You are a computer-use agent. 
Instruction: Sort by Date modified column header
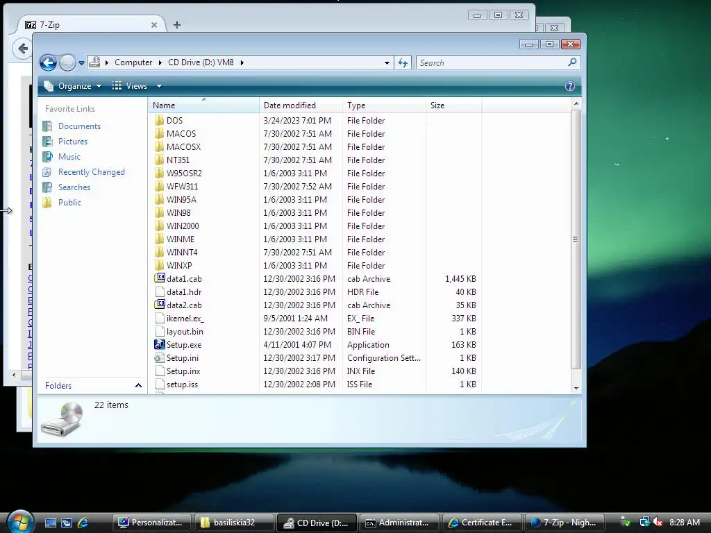(x=301, y=105)
